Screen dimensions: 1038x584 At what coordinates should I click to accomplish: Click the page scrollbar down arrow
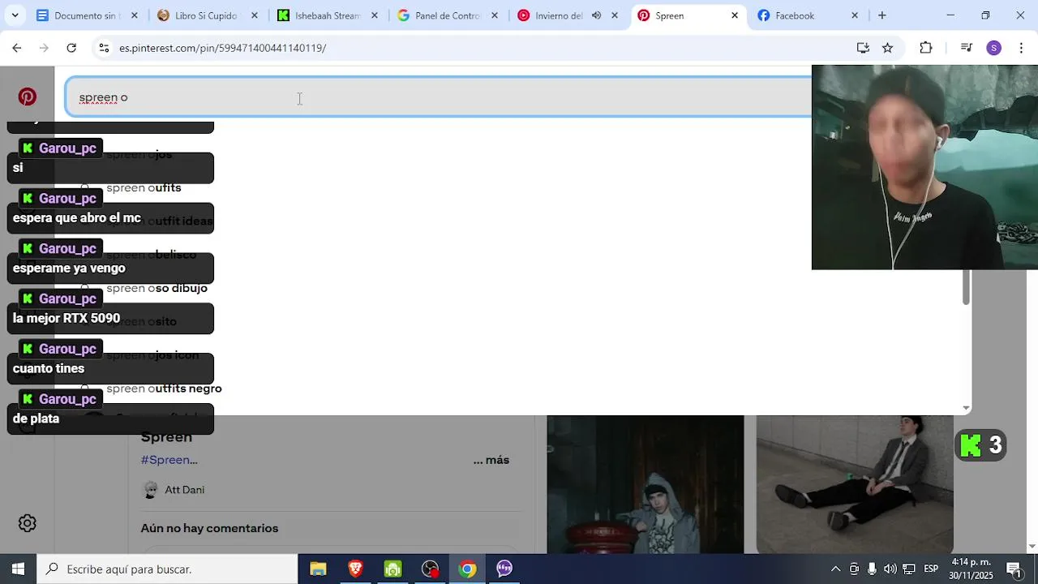(x=1032, y=547)
